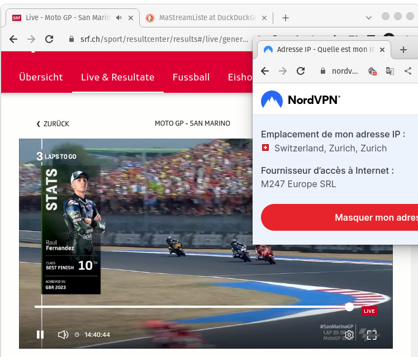Viewport: 418px width, 357px height.
Task: Click the Masquer mon adresse button
Action: (339, 217)
